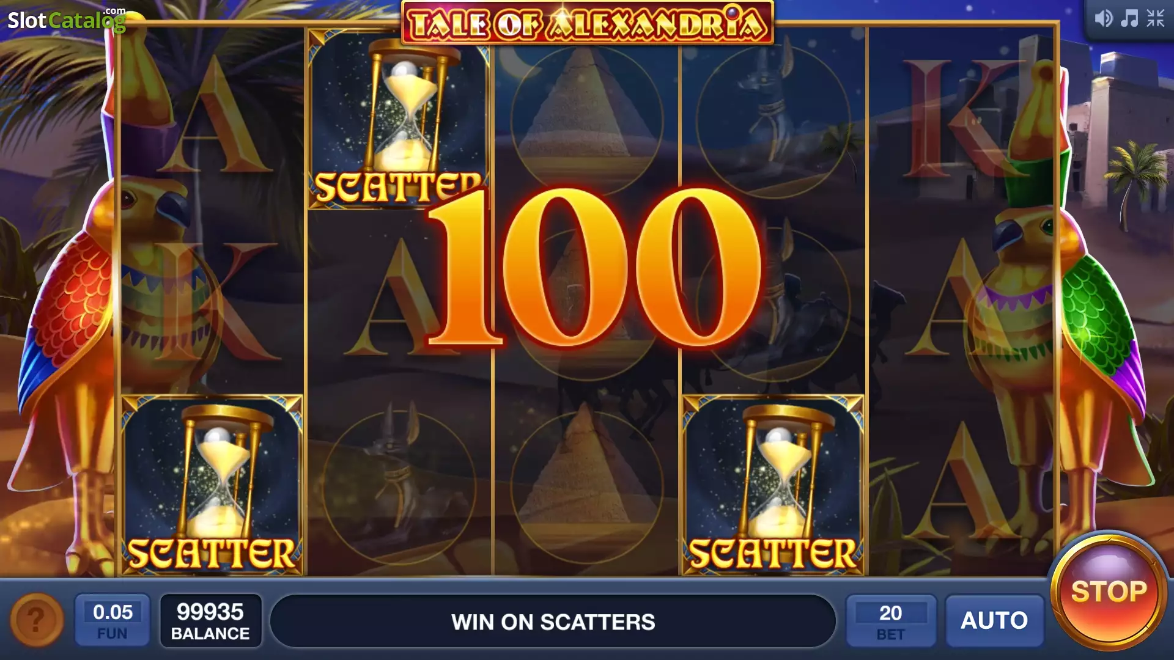Change the 0.05 FUN coin value
The image size is (1174, 660).
pyautogui.click(x=113, y=620)
